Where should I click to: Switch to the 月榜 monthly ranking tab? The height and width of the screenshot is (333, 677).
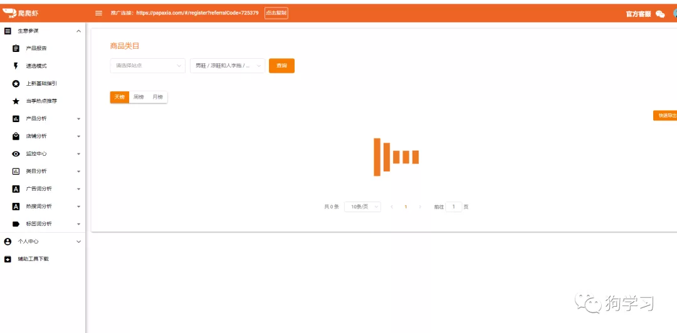click(x=157, y=97)
